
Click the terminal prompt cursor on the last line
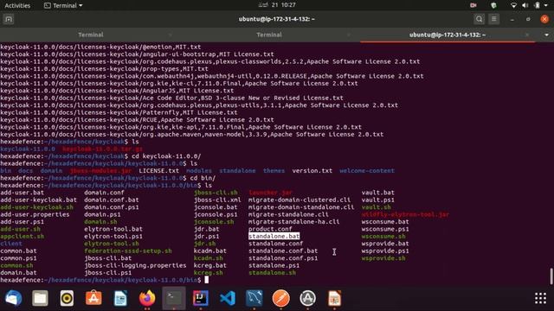207,280
